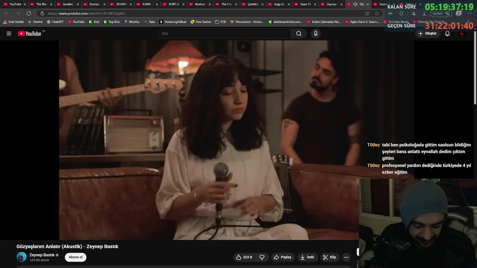Go forward with the browser forward arrow
Screen dimensions: 477x268
pyautogui.click(x=18, y=13)
